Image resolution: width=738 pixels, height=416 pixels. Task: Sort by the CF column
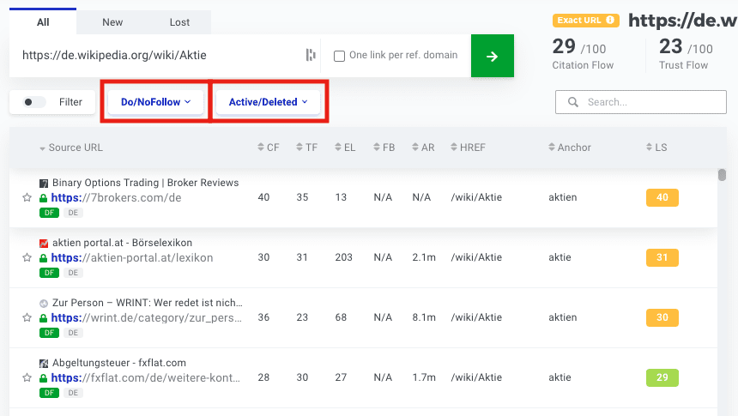(x=269, y=148)
